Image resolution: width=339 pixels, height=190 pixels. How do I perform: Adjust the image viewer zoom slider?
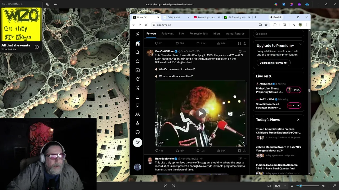coord(301,186)
